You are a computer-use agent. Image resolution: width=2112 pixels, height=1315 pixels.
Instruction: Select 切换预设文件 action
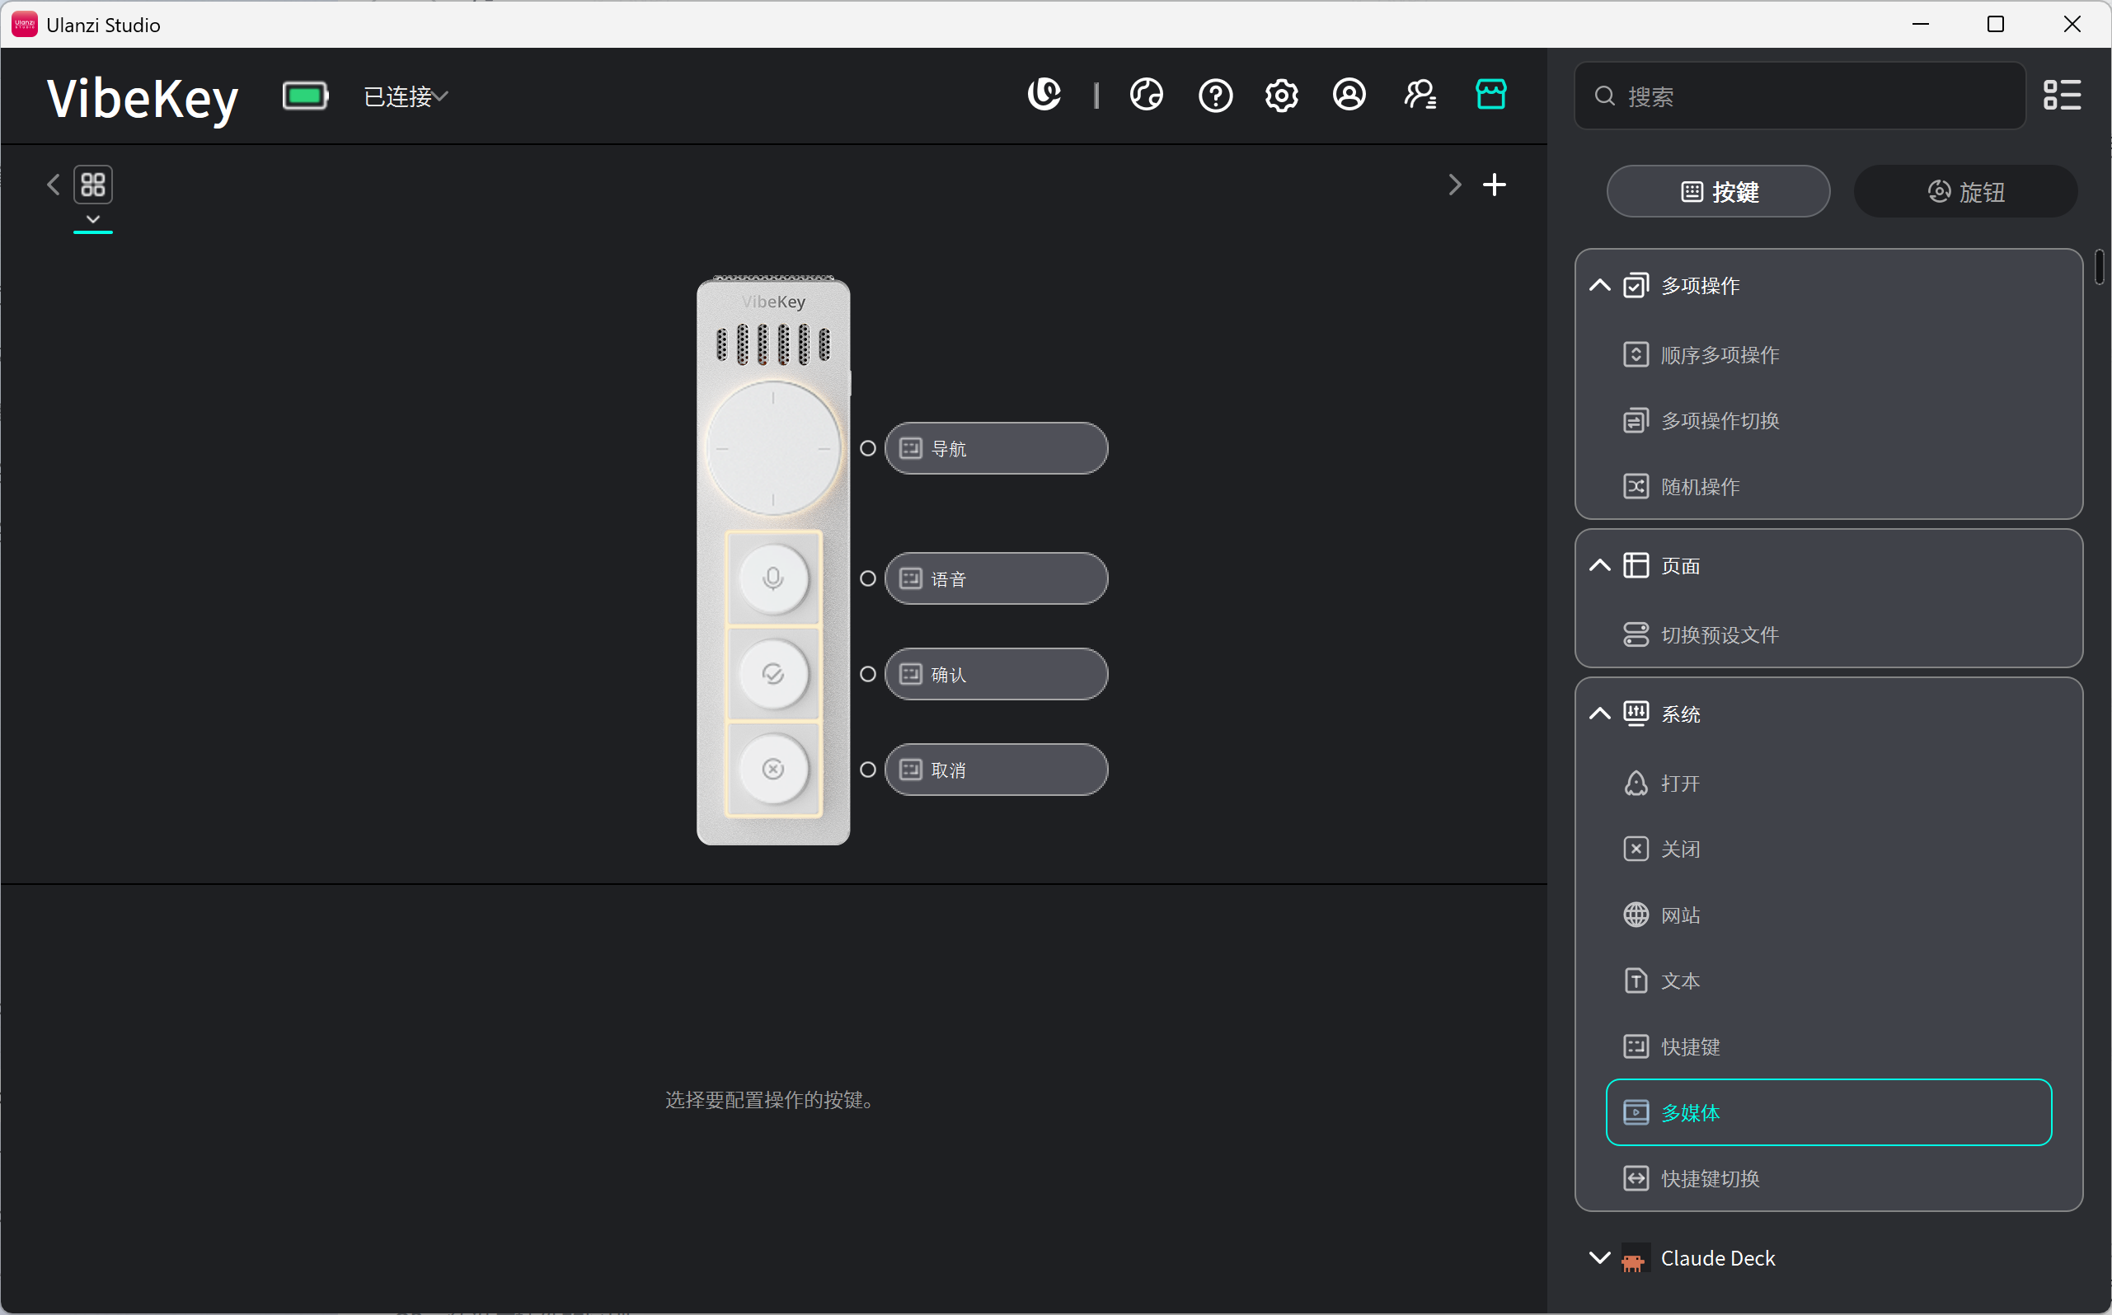pyautogui.click(x=1828, y=635)
